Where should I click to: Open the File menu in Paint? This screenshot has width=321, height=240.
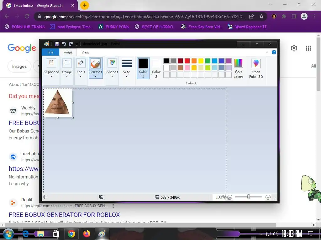50,52
